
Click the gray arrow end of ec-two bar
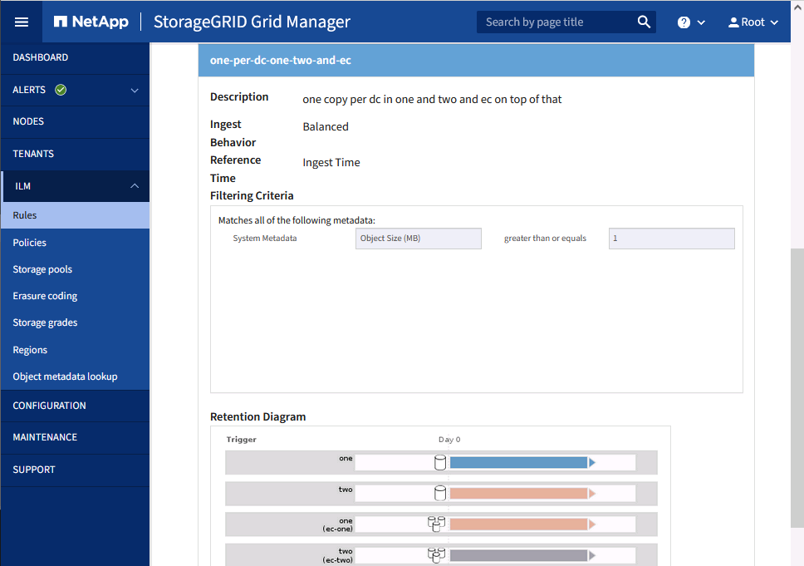coord(591,555)
